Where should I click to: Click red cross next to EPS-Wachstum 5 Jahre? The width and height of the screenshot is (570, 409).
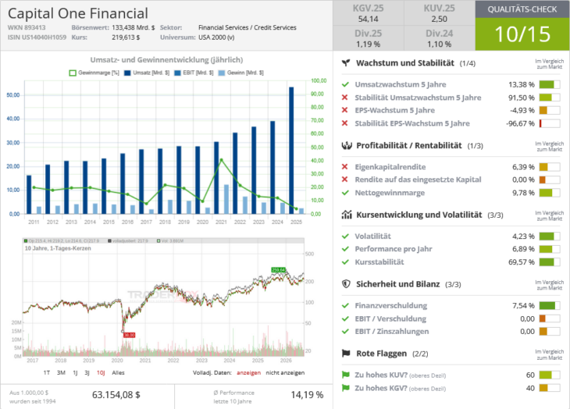tap(344, 110)
